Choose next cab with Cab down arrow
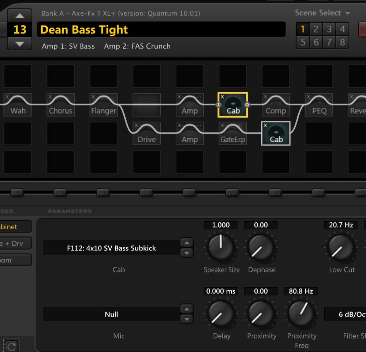Screen dimensions: 366x352 tap(187, 253)
